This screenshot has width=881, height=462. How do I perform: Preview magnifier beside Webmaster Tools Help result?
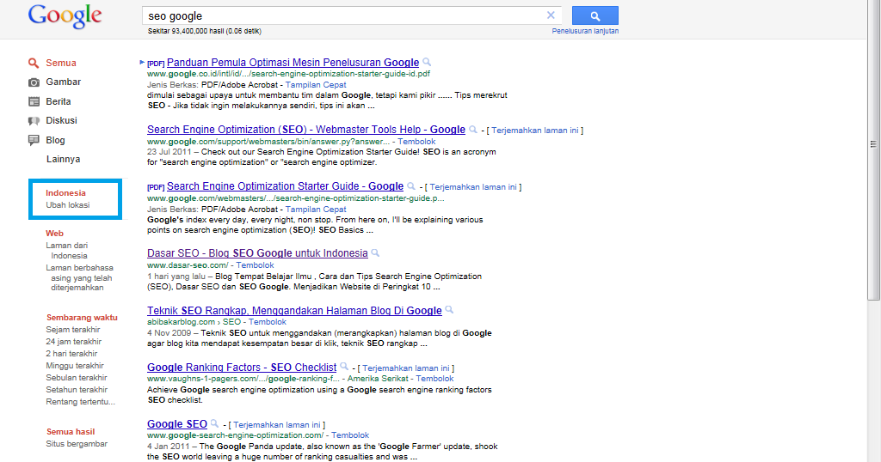(473, 130)
